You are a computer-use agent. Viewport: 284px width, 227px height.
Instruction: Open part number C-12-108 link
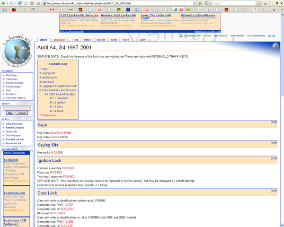[67, 168]
